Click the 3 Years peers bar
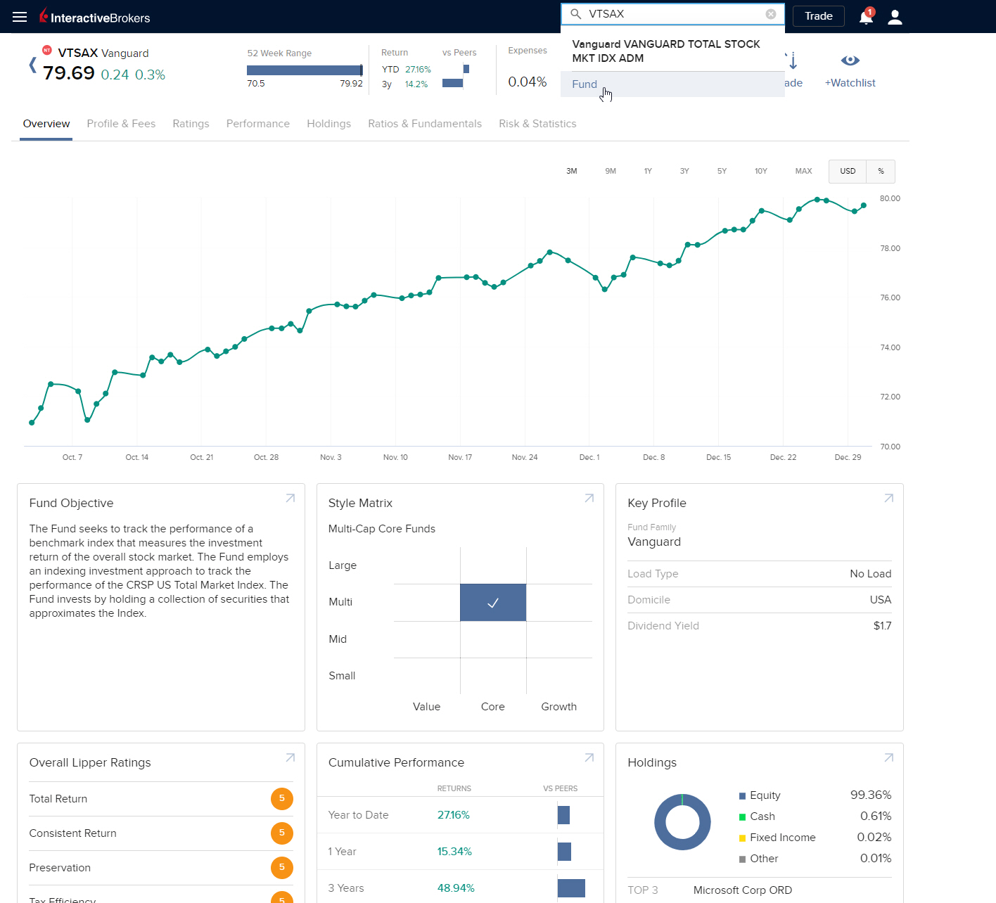The width and height of the screenshot is (996, 903). 571,888
